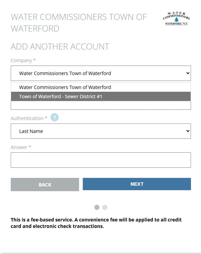Click the Authentication field label

tap(29, 118)
